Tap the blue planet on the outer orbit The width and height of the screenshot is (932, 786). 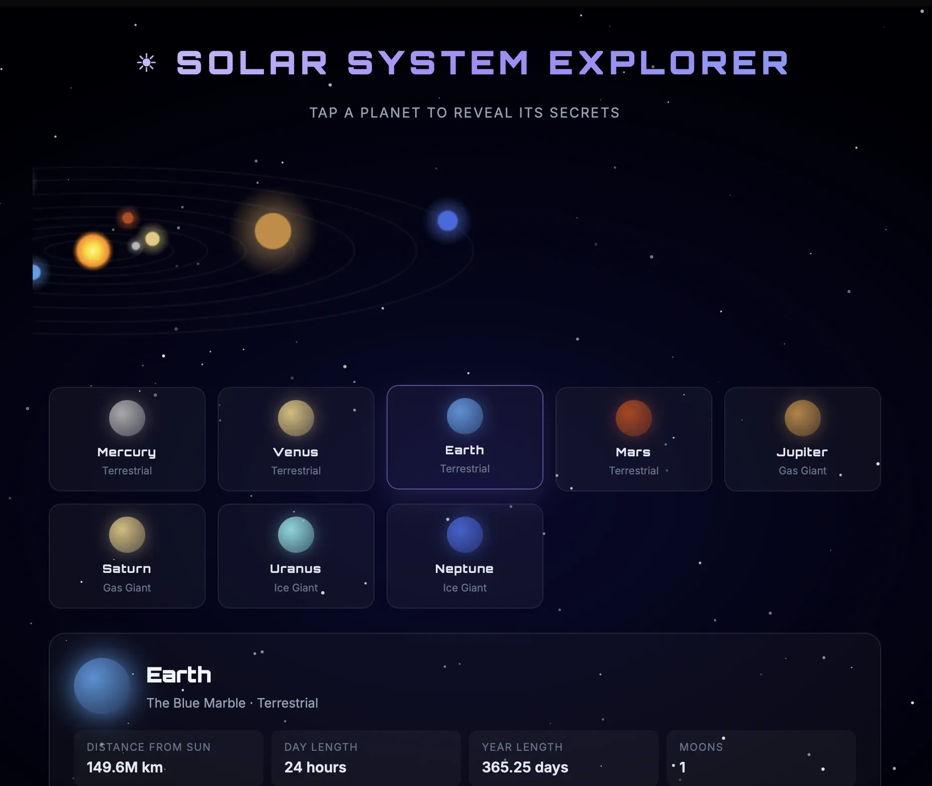[x=447, y=221]
